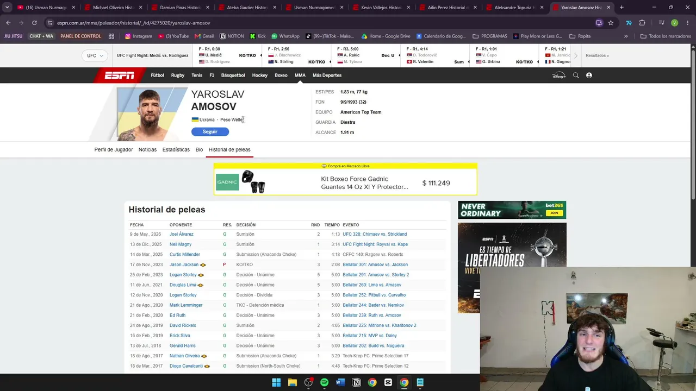Screen dimensions: 696x391
Task: Open the apps grid icon in bookmarks bar
Action: 111,36
